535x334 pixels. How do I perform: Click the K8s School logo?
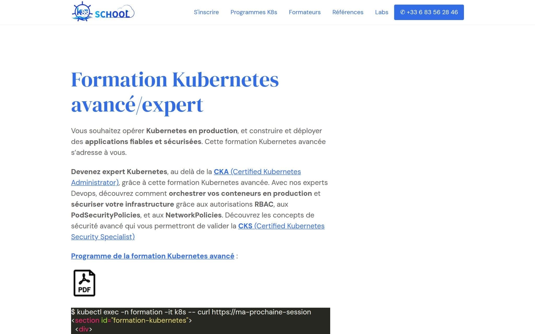click(103, 12)
